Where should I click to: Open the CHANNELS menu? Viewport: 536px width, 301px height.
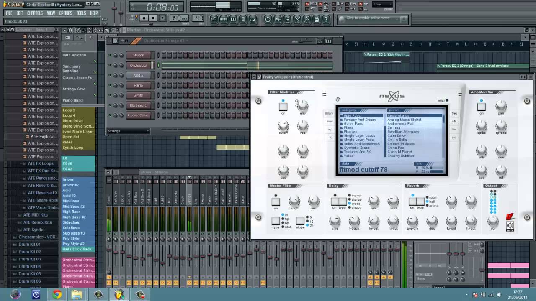point(35,13)
